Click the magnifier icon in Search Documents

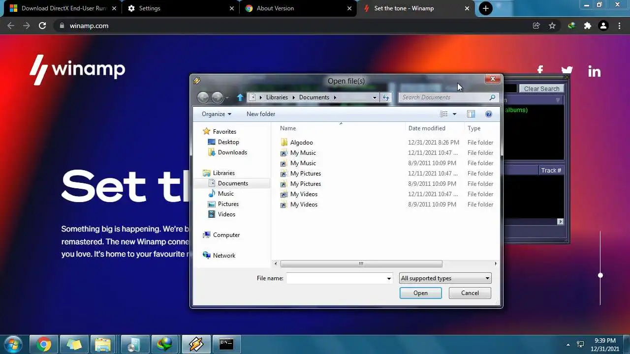[492, 97]
